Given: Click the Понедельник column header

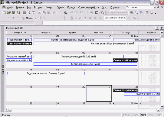Looking at the screenshot, I should tap(19, 32).
